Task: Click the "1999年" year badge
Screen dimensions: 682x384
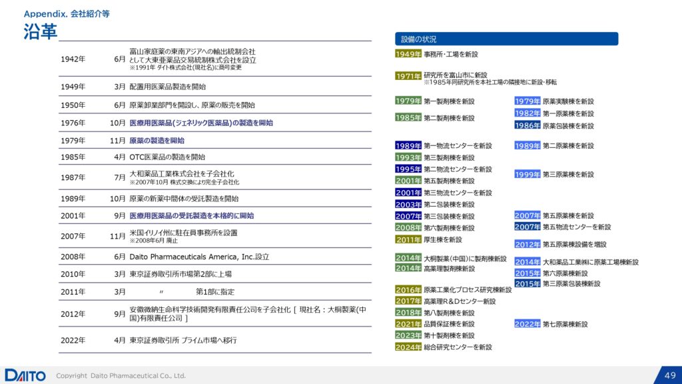Action: pyautogui.click(x=527, y=174)
